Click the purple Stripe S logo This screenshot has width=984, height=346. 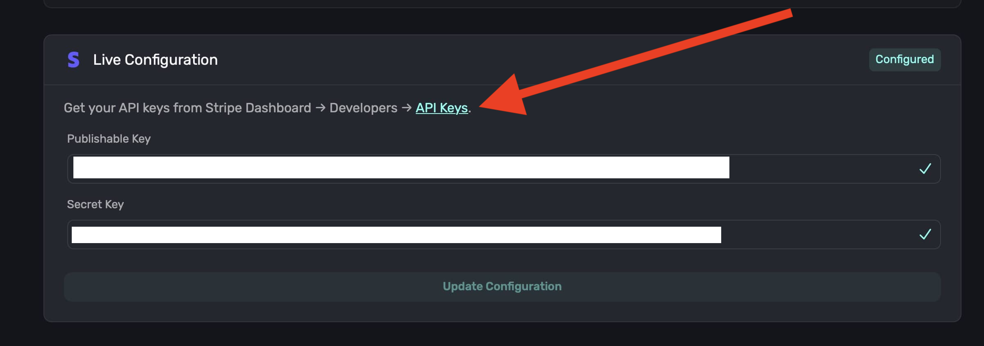coord(73,60)
